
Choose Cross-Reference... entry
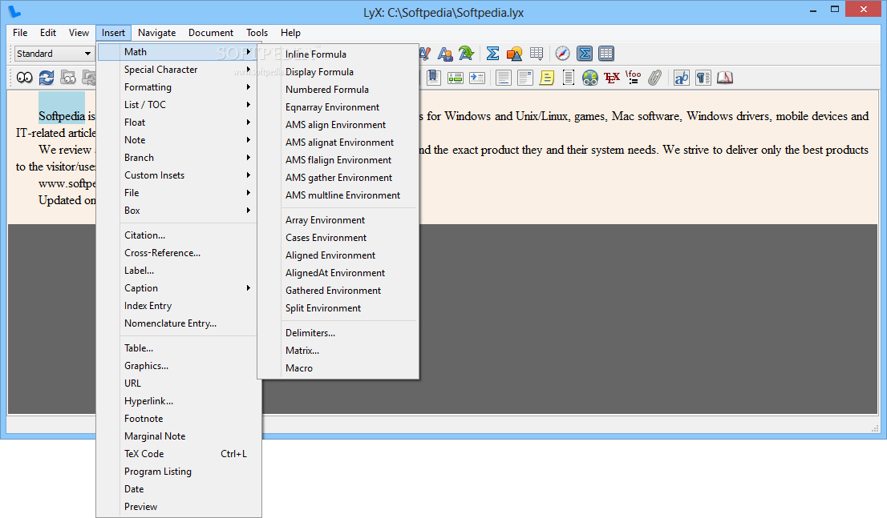click(x=177, y=253)
